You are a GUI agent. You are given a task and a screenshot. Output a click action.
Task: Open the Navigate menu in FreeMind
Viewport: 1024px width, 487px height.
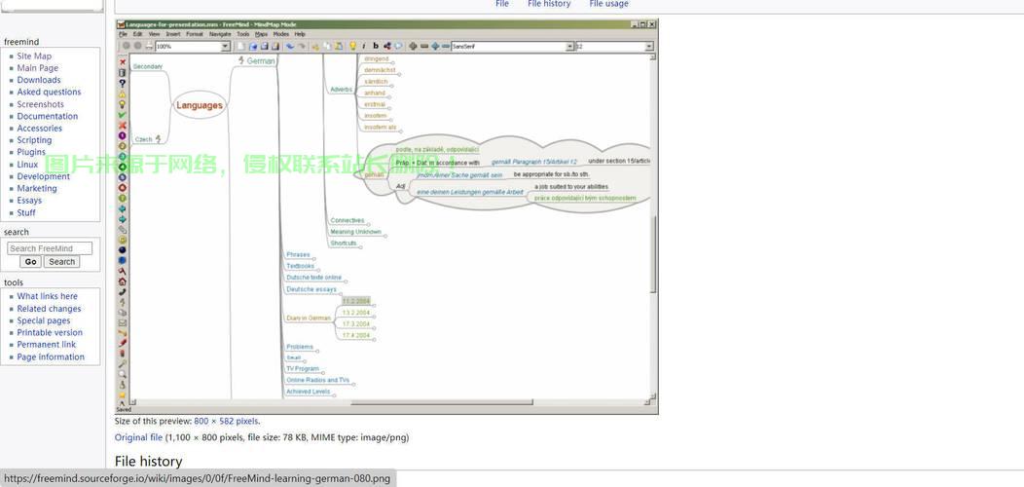(x=220, y=34)
